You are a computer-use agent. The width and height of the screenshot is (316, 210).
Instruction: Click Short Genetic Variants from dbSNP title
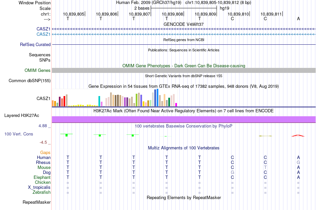click(x=184, y=76)
